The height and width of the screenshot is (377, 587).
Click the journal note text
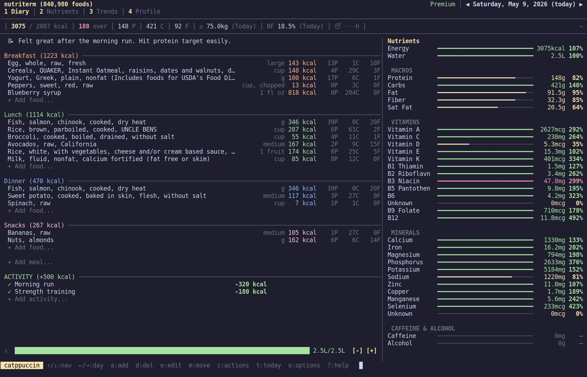125,41
